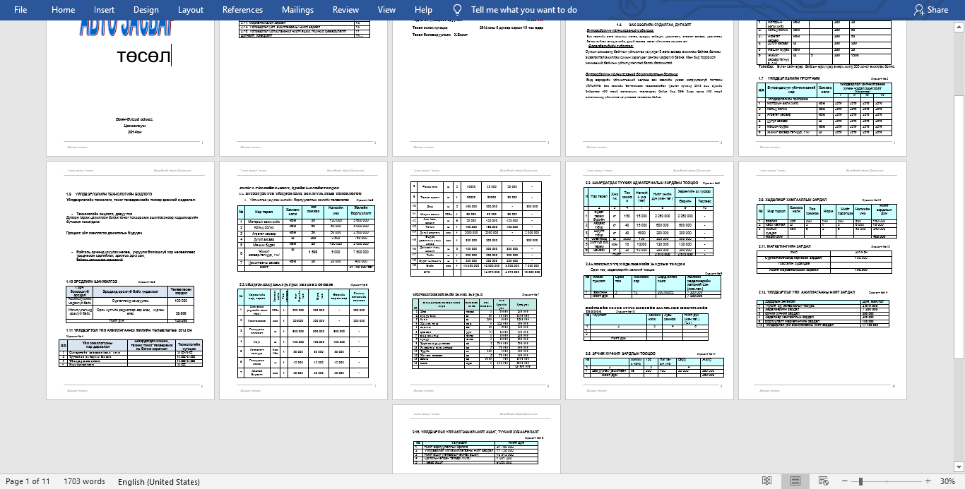
Task: Click the 'Page 1 of 11' status indicator
Action: pos(28,482)
